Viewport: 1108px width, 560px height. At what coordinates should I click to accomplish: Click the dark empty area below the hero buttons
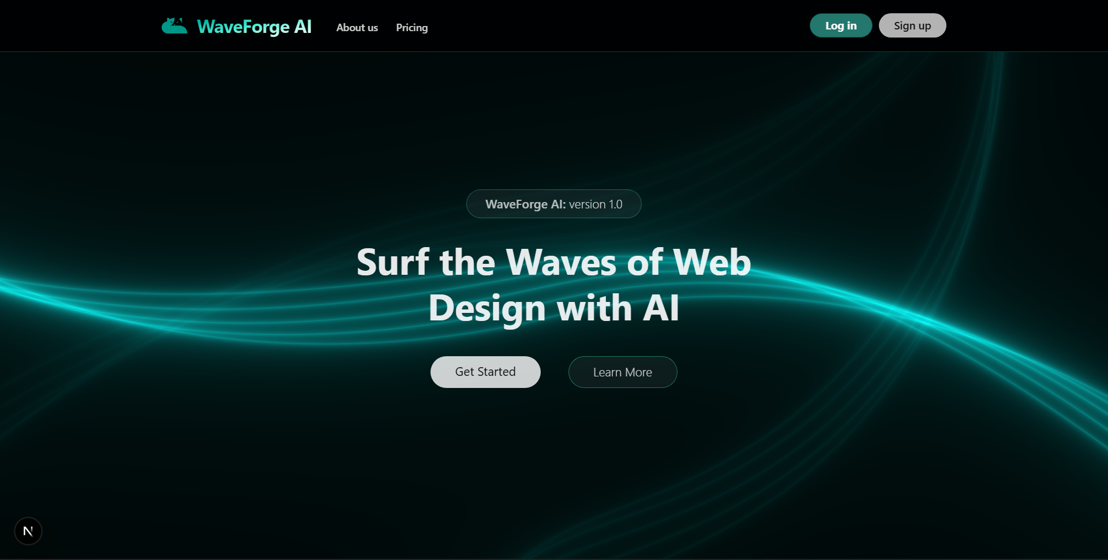tap(554, 462)
